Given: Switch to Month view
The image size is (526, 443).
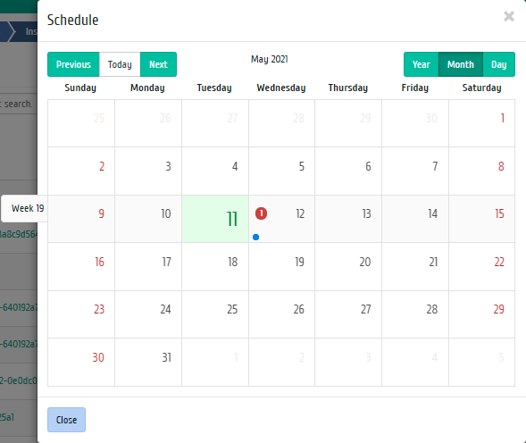Looking at the screenshot, I should click(461, 64).
